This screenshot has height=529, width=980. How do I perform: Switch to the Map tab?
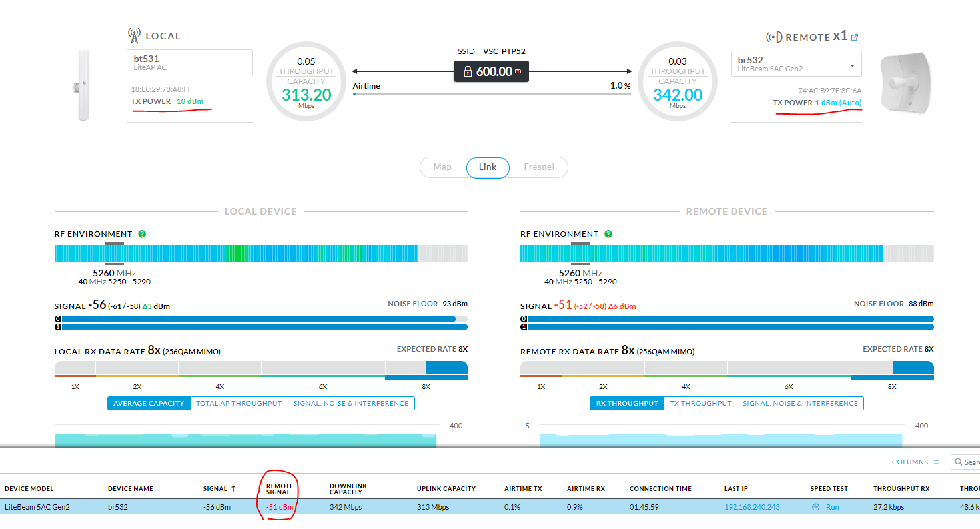pyautogui.click(x=442, y=167)
